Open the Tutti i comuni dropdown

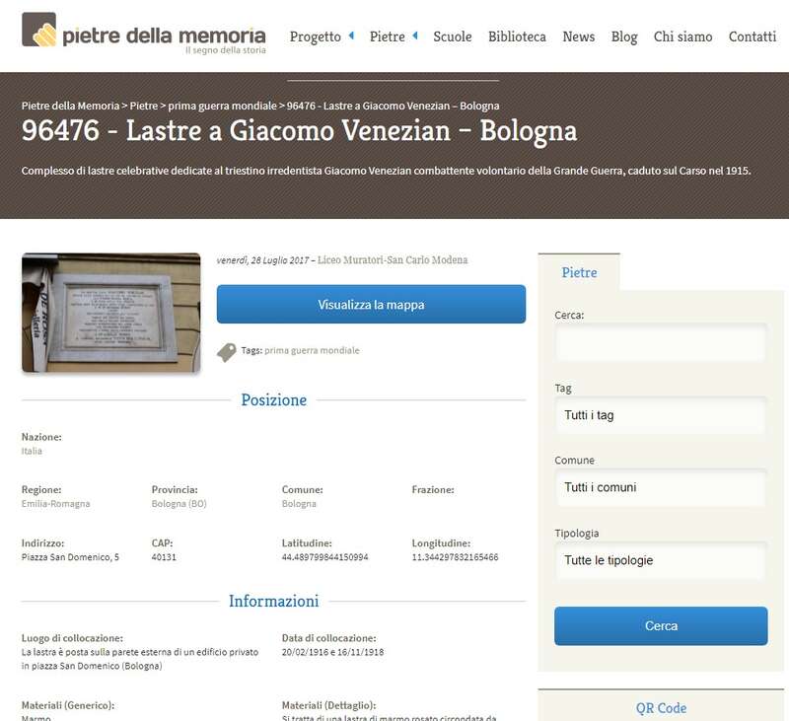(660, 487)
